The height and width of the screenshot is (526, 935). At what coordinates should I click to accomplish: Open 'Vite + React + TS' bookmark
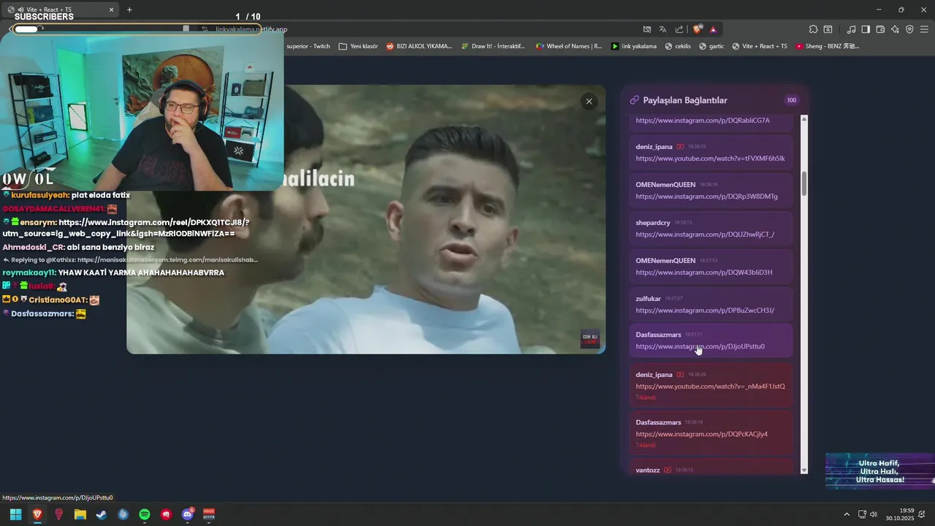click(x=760, y=46)
